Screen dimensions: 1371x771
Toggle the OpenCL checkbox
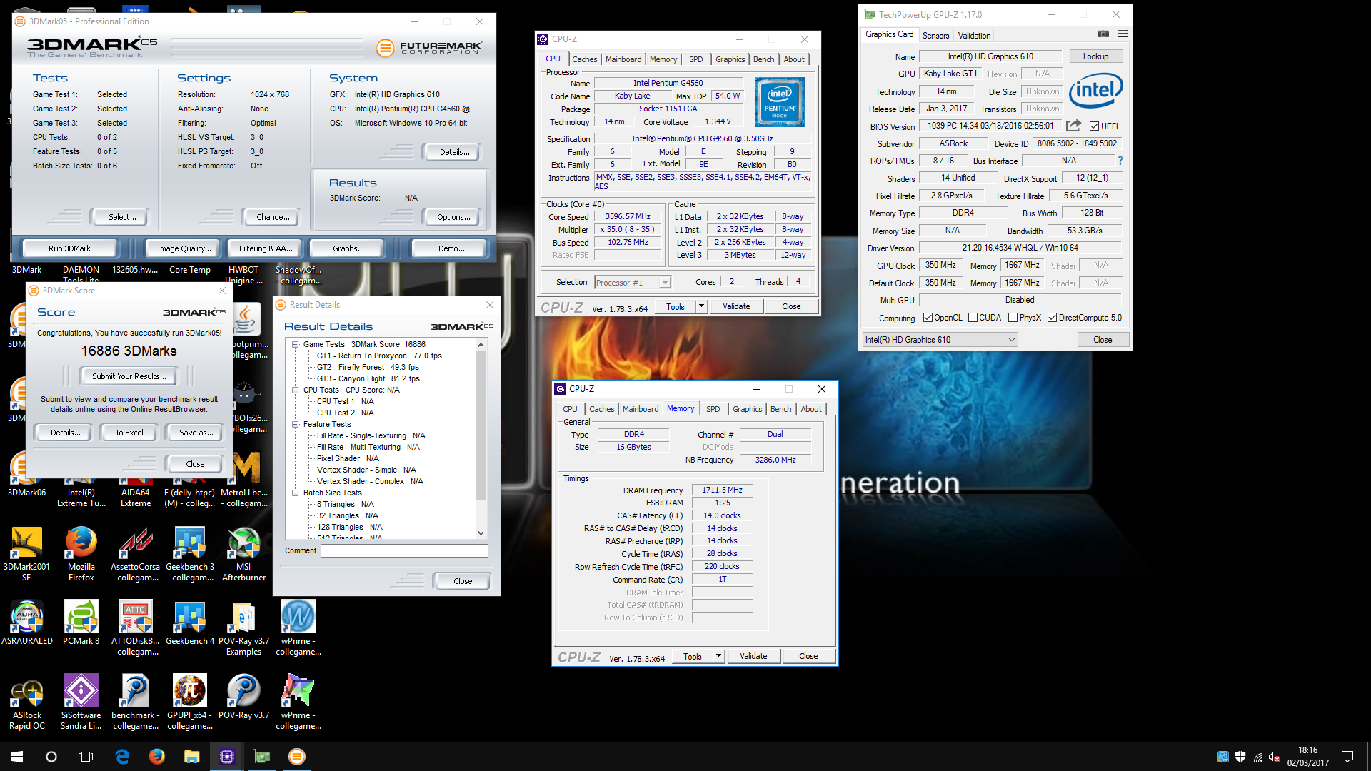click(x=928, y=318)
